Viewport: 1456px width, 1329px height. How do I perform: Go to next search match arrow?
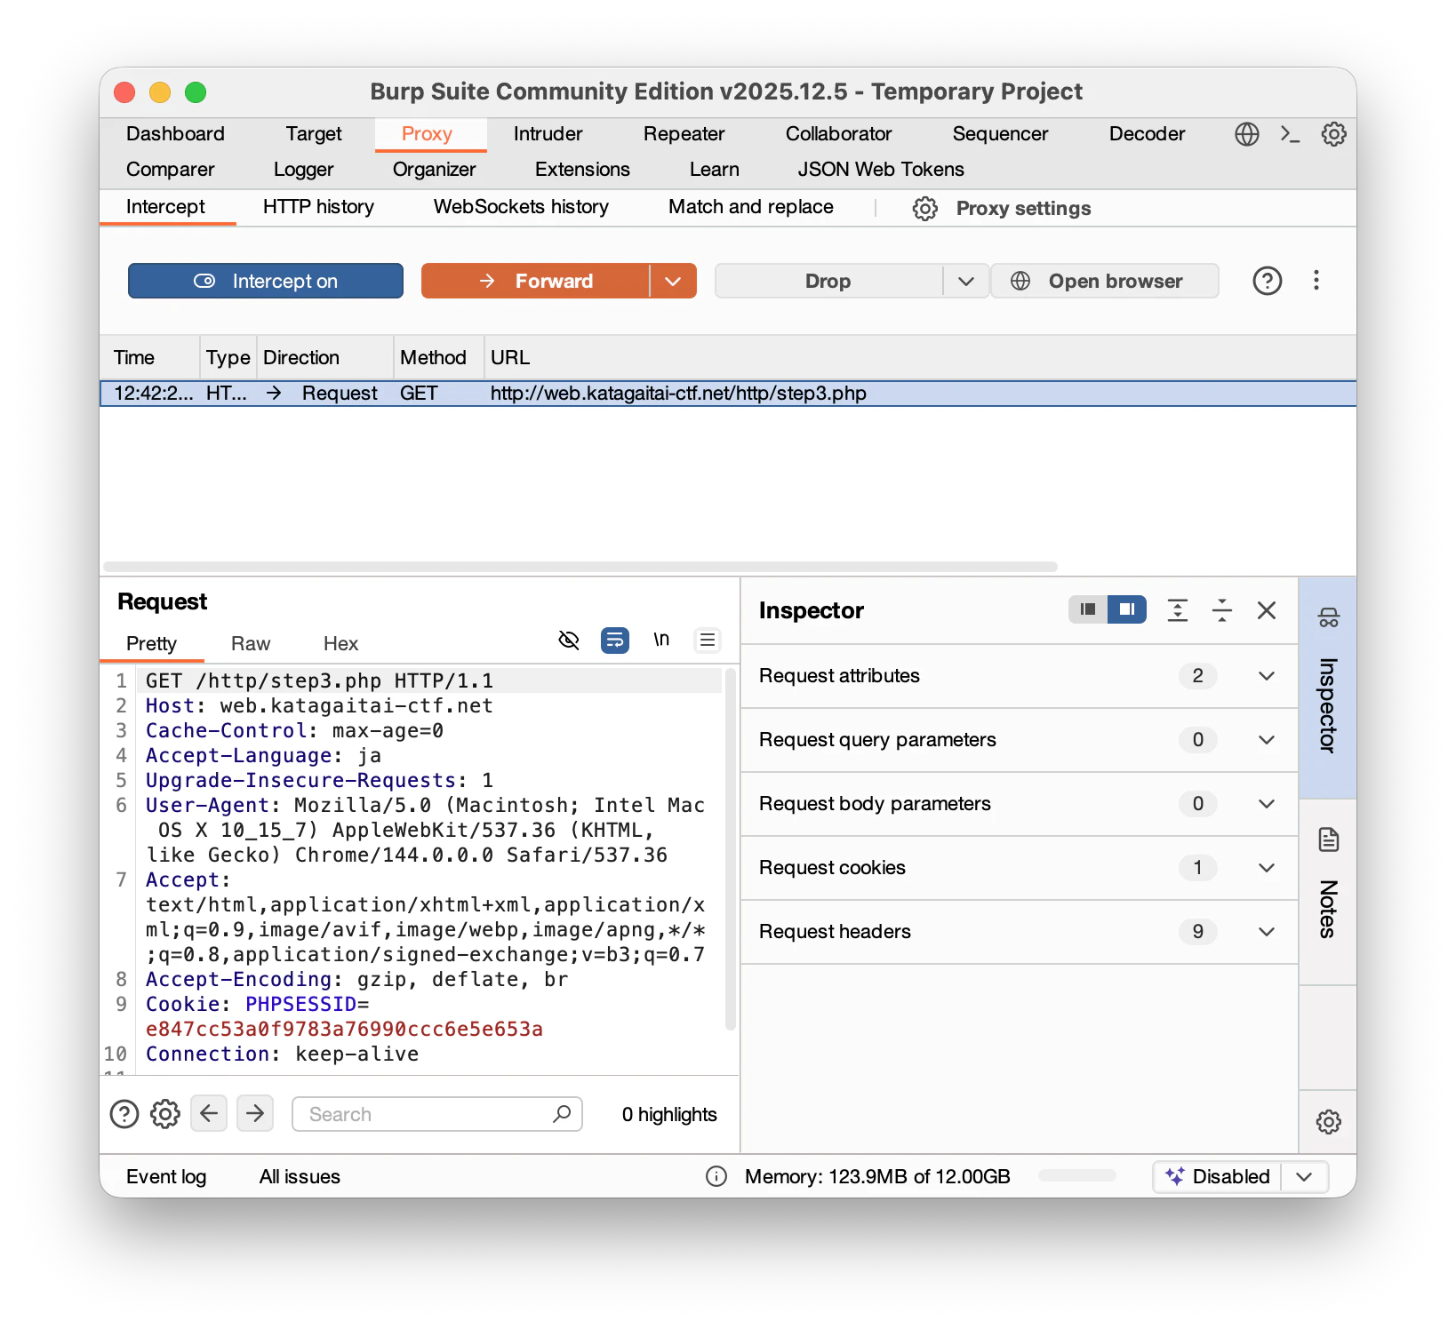(x=255, y=1113)
